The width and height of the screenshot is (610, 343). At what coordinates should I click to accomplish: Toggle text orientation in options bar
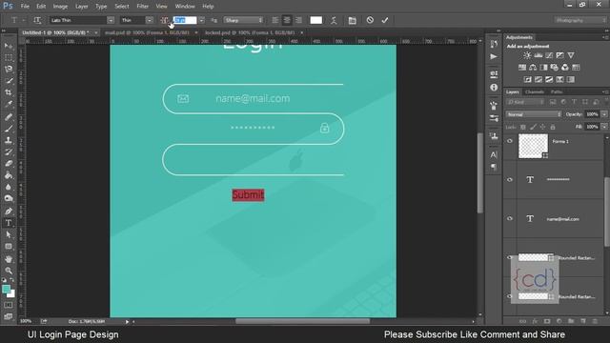click(x=37, y=20)
